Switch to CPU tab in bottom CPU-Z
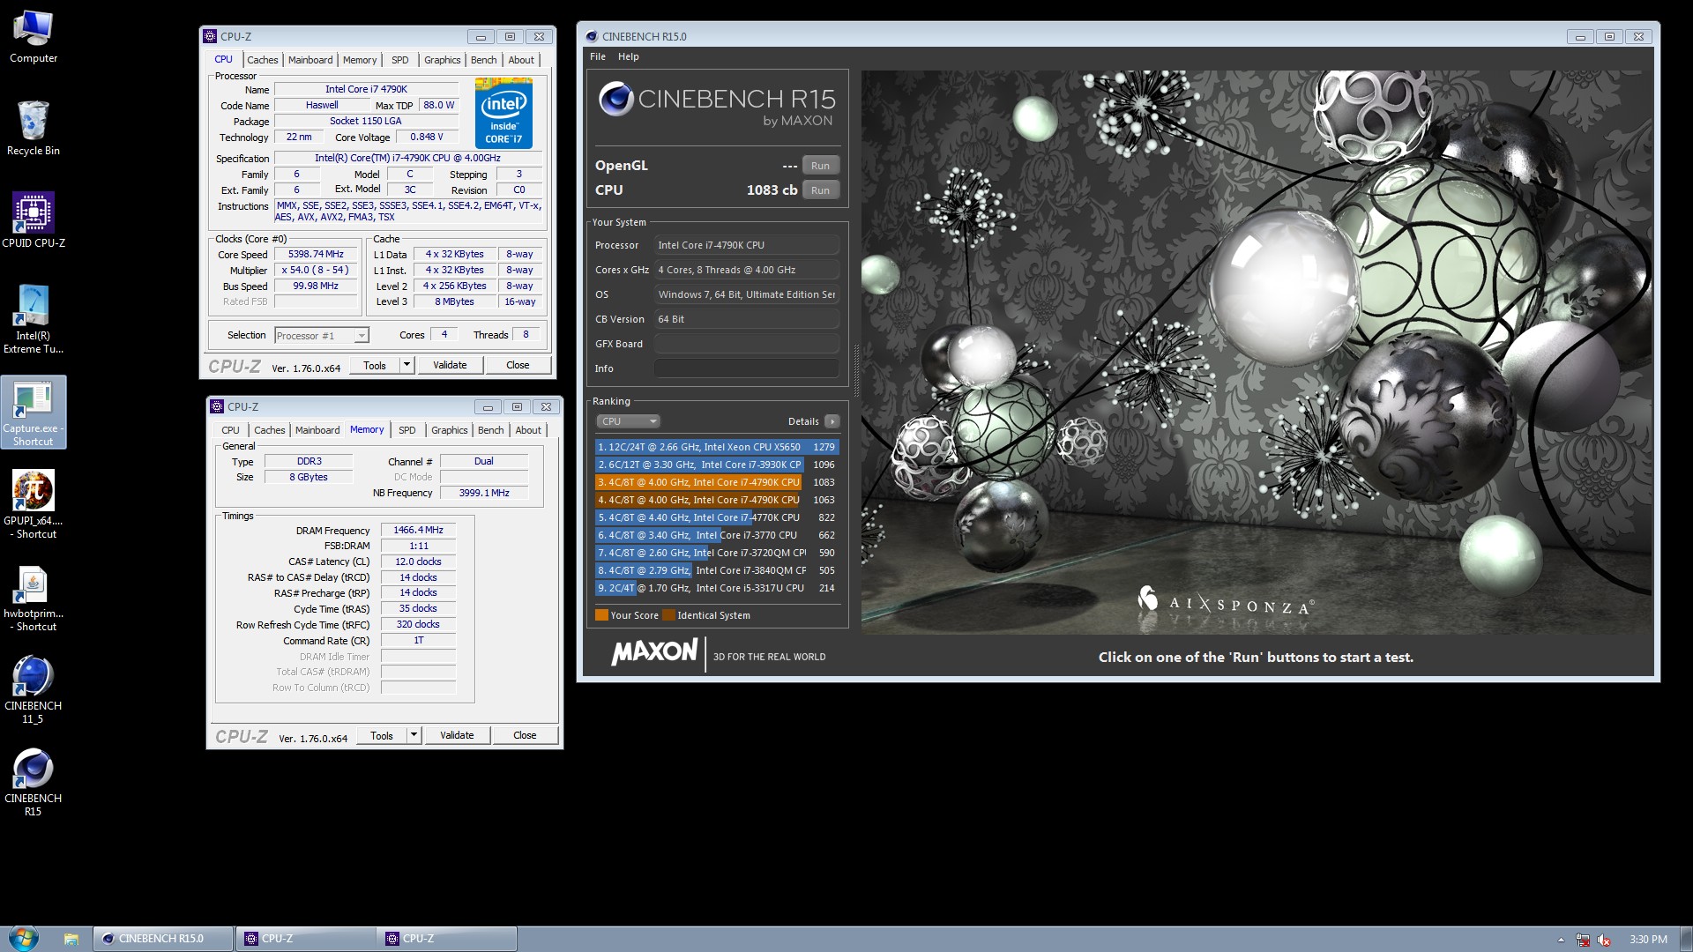The height and width of the screenshot is (952, 1693). [230, 430]
